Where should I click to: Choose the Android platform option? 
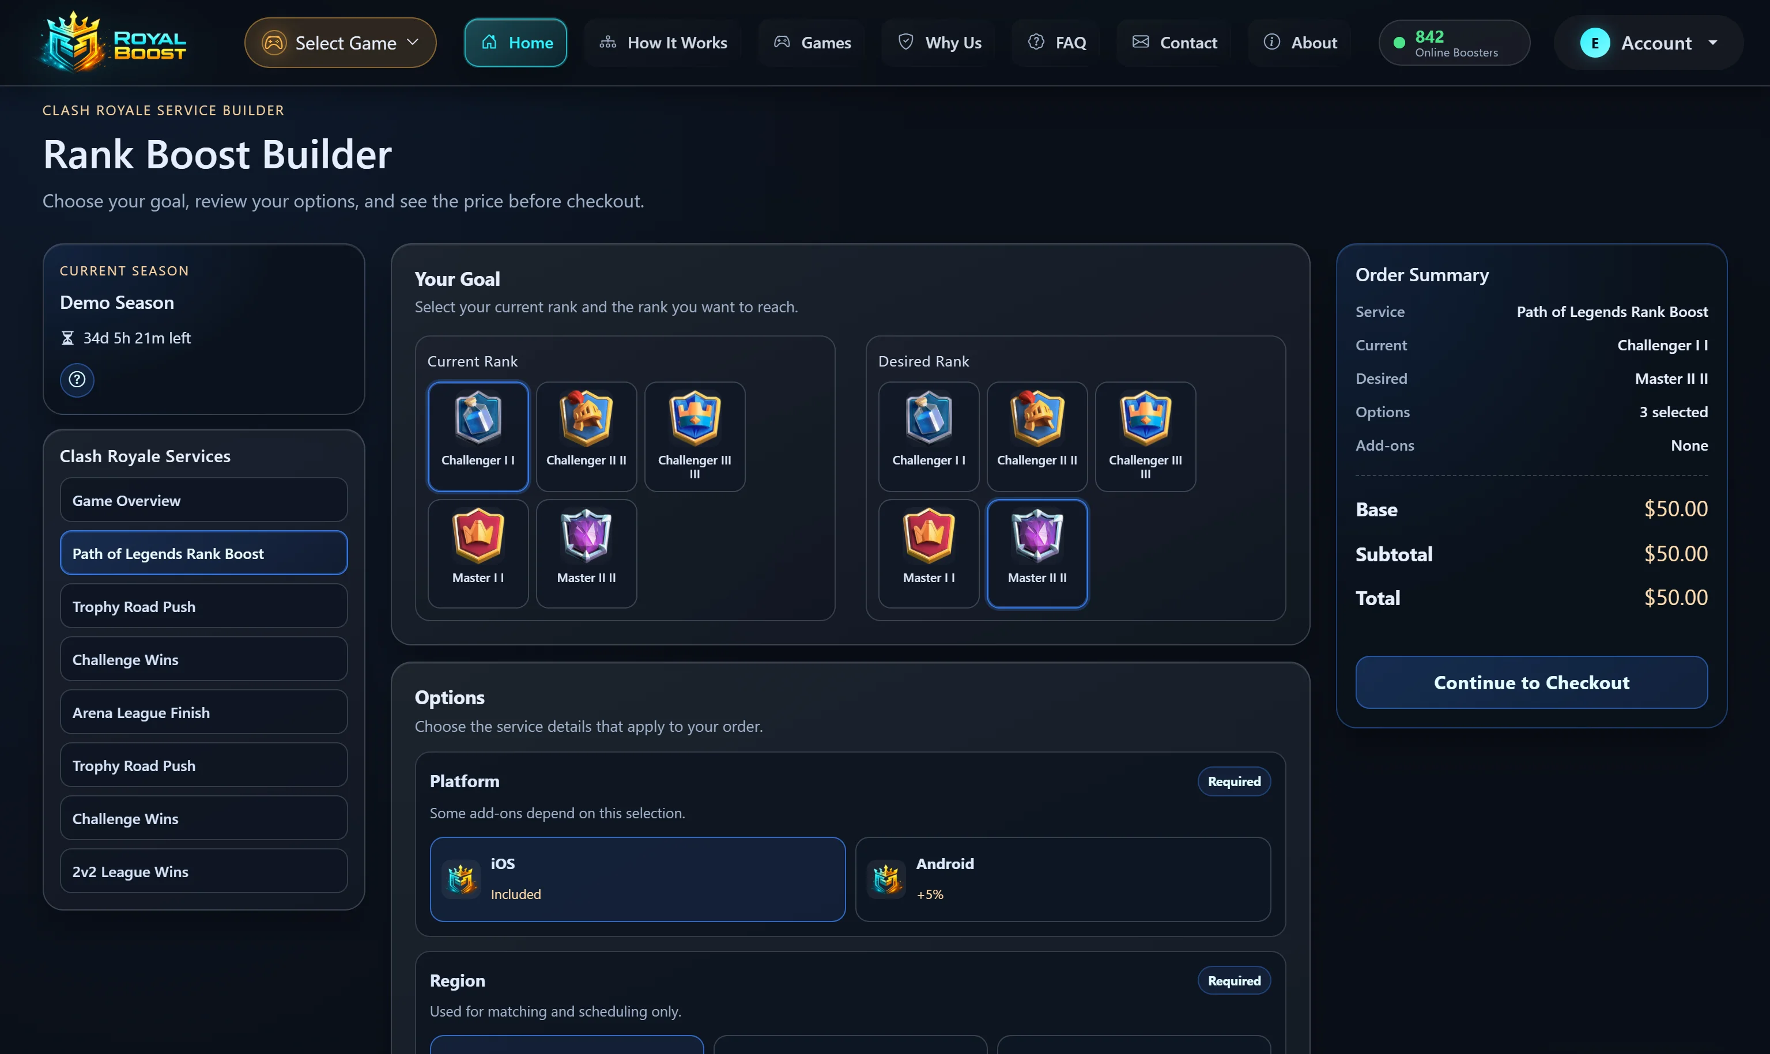tap(1063, 879)
